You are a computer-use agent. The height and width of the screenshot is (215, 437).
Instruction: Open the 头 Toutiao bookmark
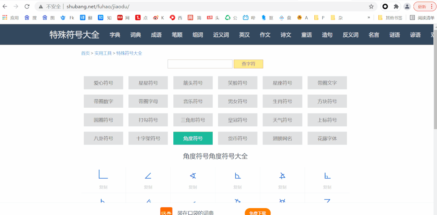[x=213, y=18]
